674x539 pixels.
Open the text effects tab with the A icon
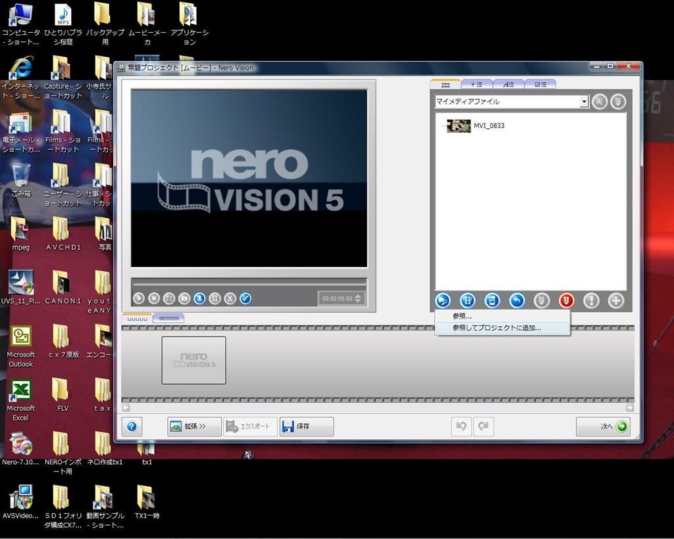[x=507, y=84]
